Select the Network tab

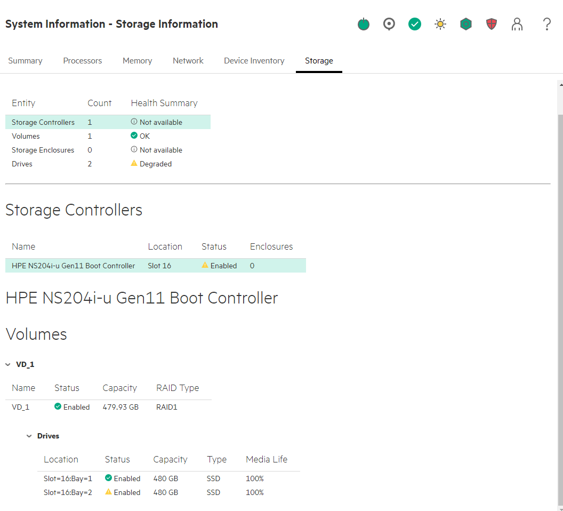click(x=188, y=61)
